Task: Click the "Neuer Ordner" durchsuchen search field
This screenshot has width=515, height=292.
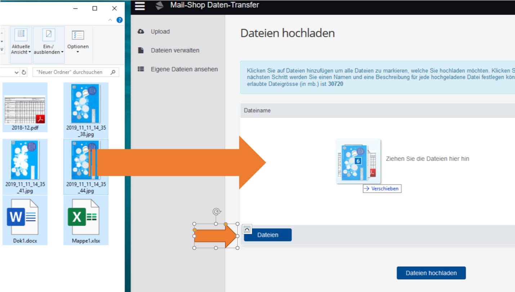Action: (70, 72)
